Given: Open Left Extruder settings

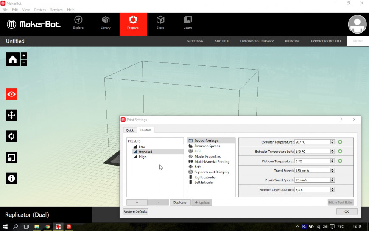Looking at the screenshot, I should [x=204, y=182].
